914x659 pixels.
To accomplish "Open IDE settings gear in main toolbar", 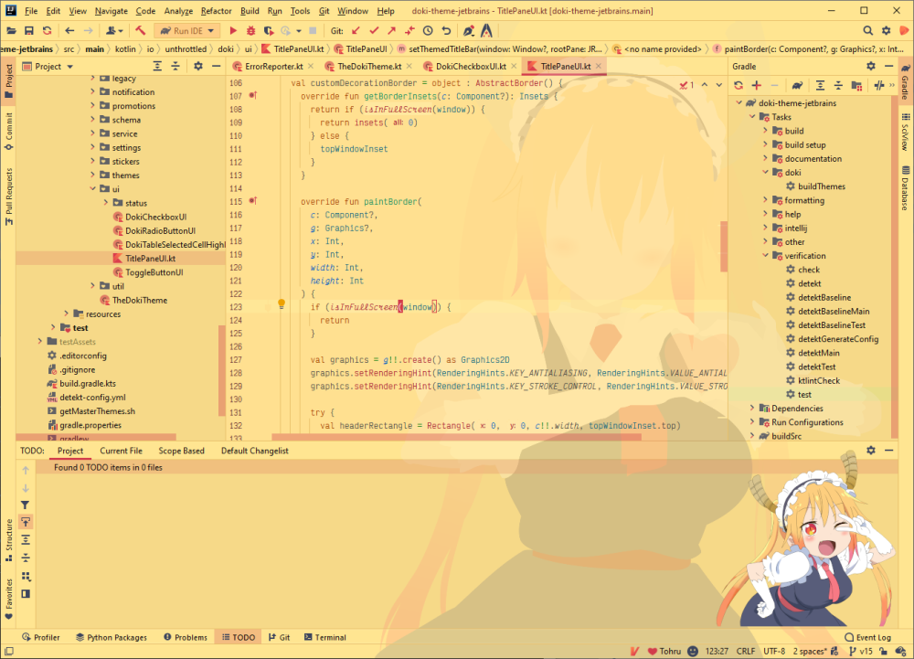I will click(x=886, y=31).
